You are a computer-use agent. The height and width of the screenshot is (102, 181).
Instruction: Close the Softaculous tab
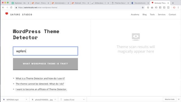[108, 3]
